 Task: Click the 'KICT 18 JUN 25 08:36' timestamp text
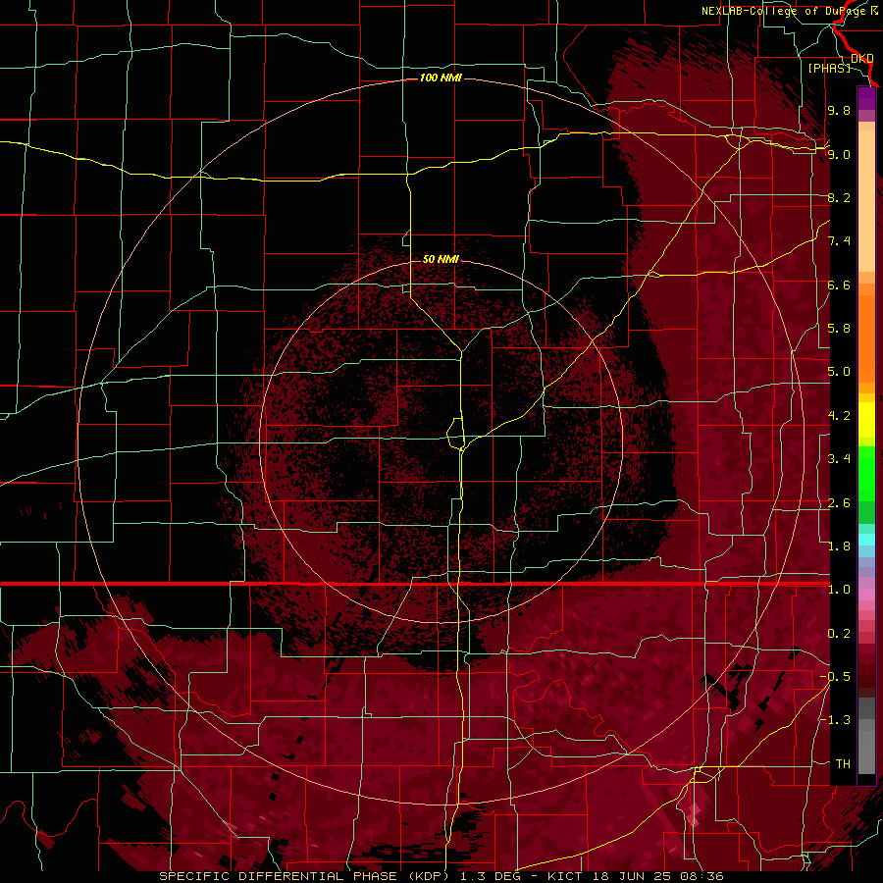point(636,876)
